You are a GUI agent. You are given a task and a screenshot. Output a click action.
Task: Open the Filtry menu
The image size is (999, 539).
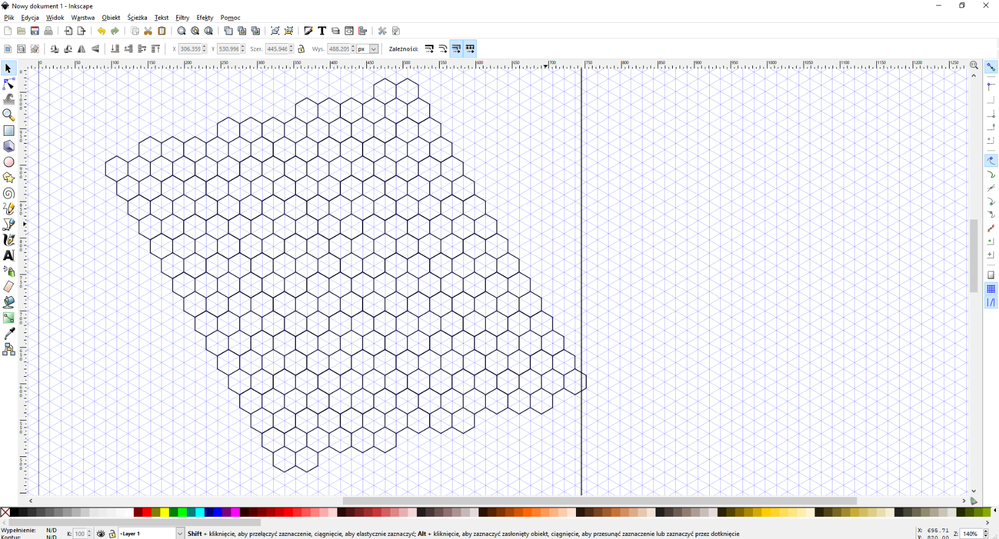tap(183, 18)
